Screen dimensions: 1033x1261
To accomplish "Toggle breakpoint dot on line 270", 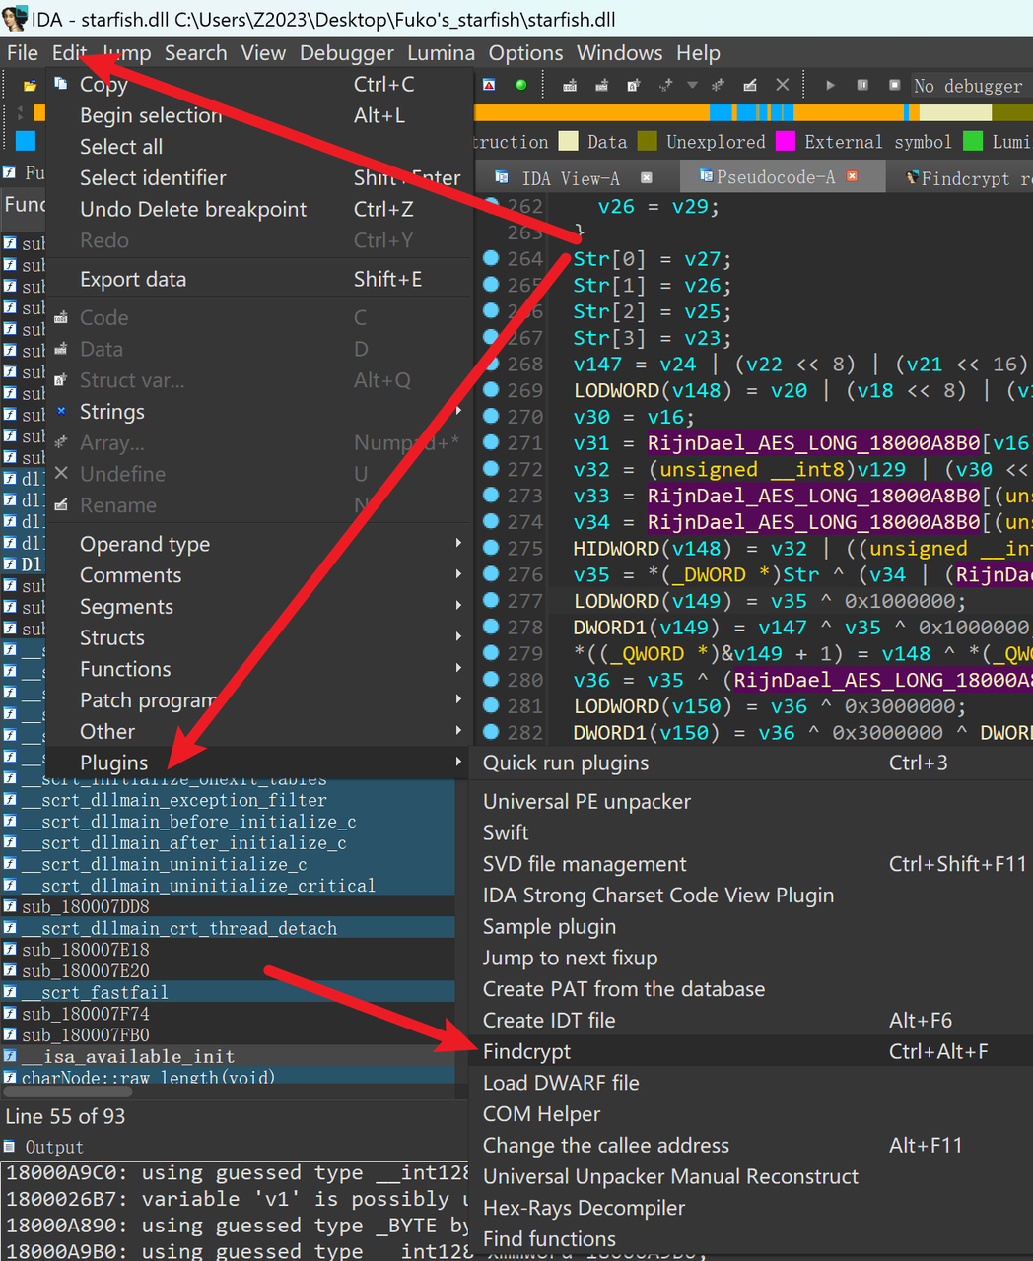I will click(x=491, y=417).
